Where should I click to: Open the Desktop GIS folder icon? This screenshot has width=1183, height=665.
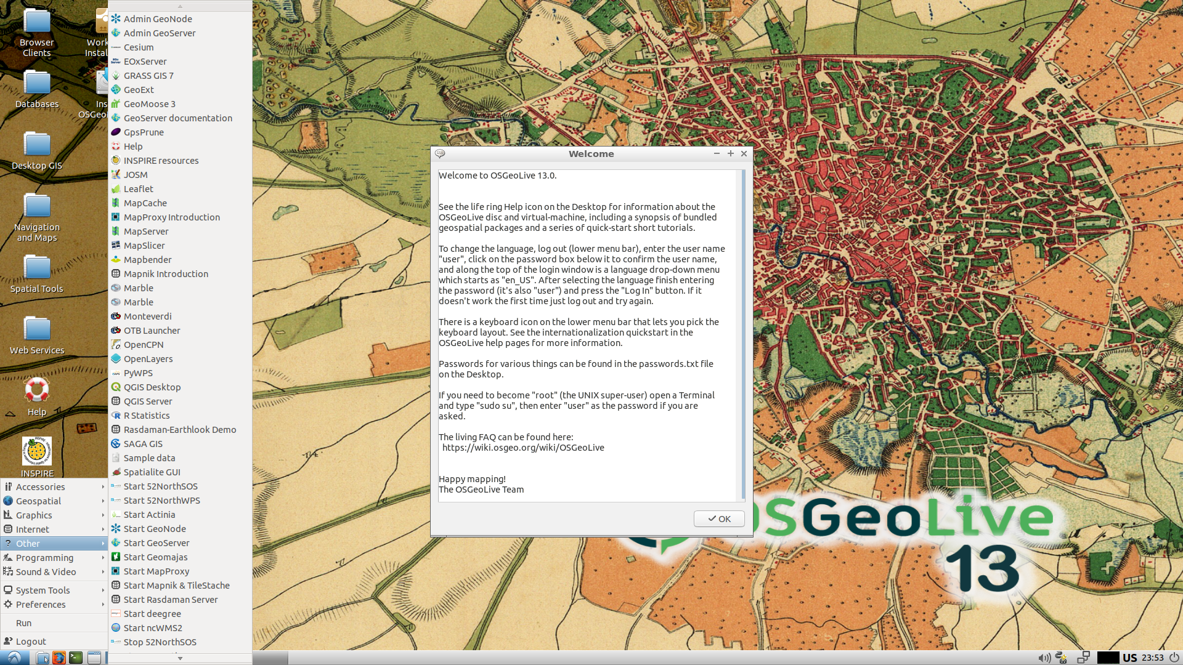(x=37, y=151)
